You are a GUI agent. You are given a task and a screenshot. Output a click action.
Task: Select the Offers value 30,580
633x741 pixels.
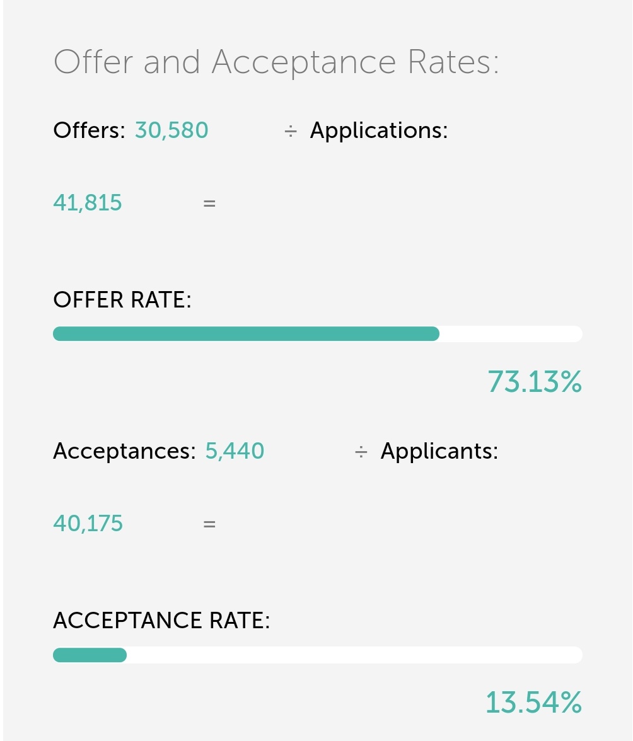pos(171,130)
